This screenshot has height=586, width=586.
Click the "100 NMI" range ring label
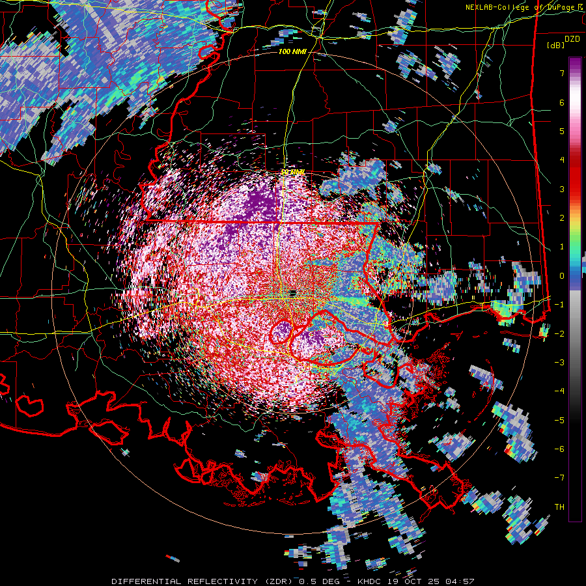(x=292, y=51)
